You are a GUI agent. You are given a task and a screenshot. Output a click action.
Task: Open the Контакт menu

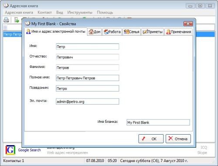(44, 13)
